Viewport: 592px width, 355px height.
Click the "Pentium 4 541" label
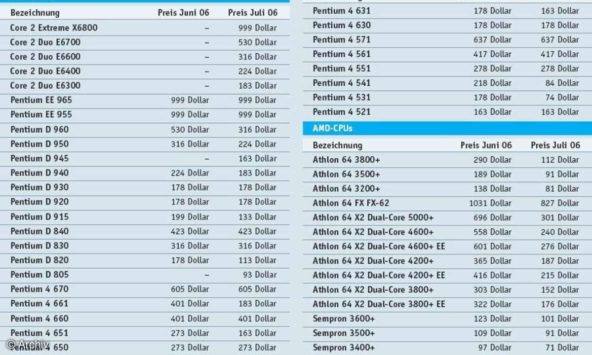342,83
